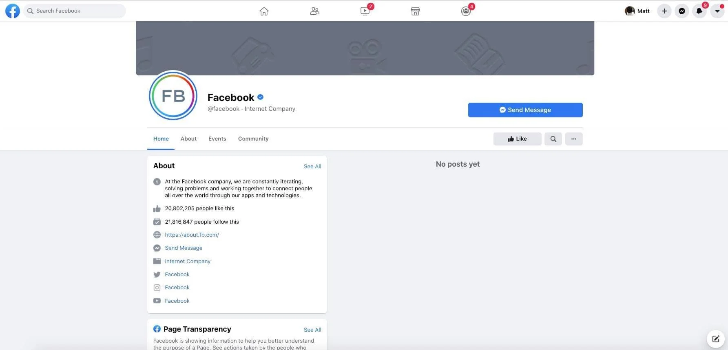Open the Watch video icon
This screenshot has height=350, width=728.
[x=365, y=11]
